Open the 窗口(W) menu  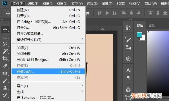click(151, 4)
